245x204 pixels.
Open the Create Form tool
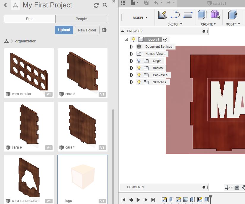click(x=215, y=15)
